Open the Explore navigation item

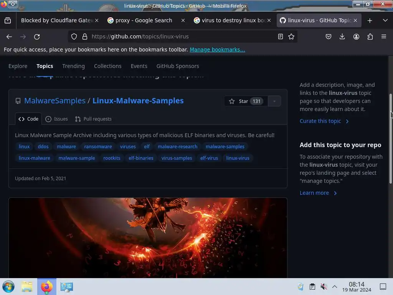tap(18, 66)
